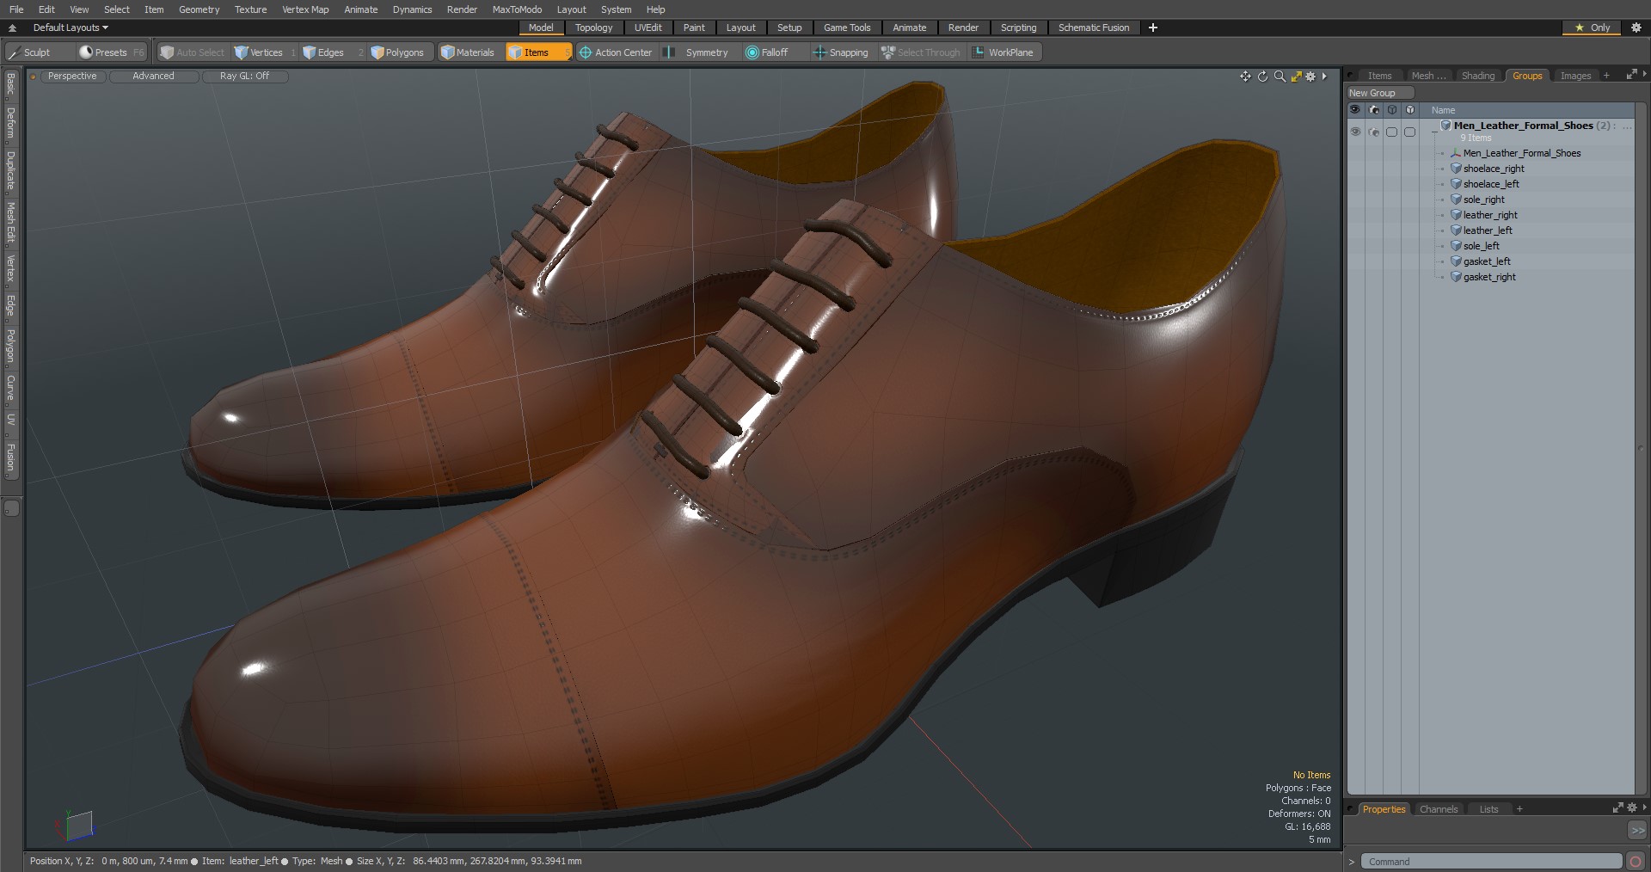The image size is (1651, 872).
Task: Toggle render camera icon for the group
Action: coord(1373,132)
